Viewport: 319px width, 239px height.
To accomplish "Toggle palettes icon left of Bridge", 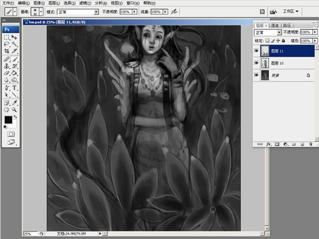I will point(262,12).
